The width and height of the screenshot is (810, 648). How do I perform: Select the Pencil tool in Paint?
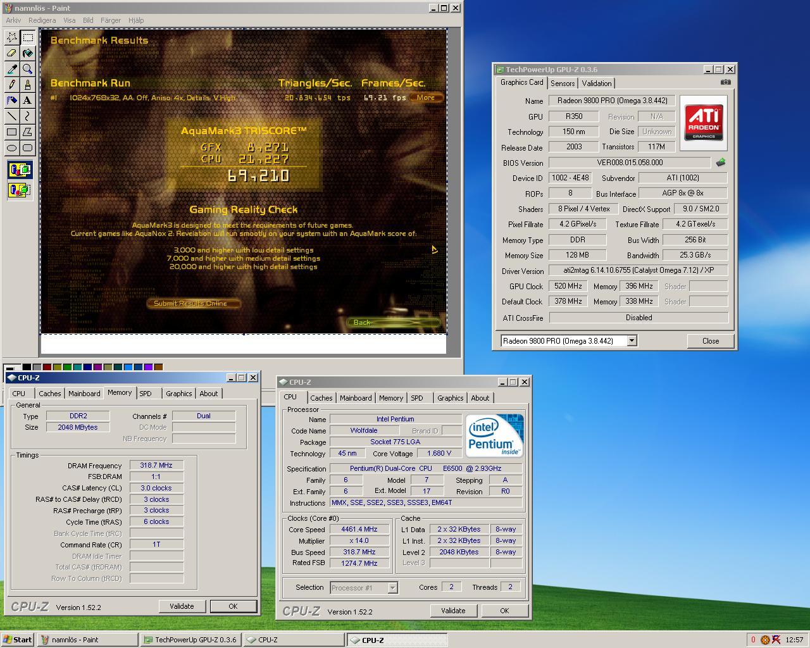12,85
